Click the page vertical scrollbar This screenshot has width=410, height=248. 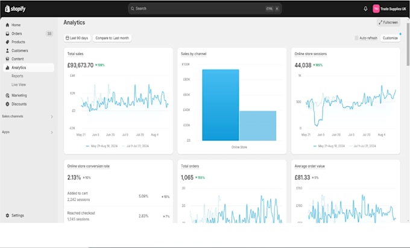coord(408,45)
